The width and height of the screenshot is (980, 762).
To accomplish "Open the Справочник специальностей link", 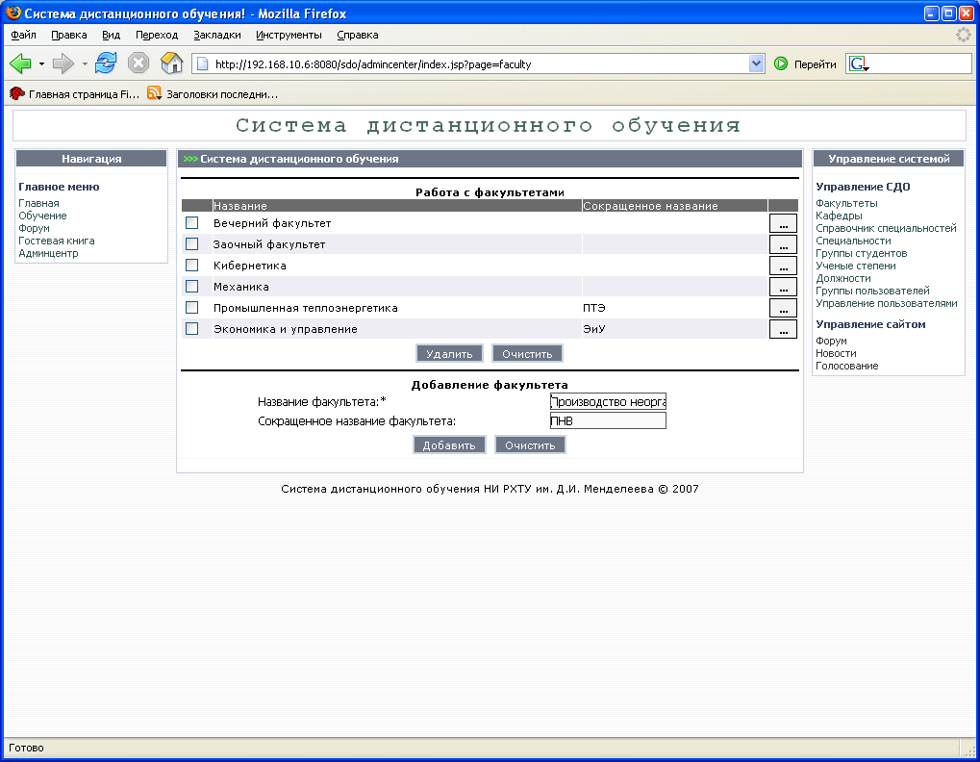I will [886, 228].
